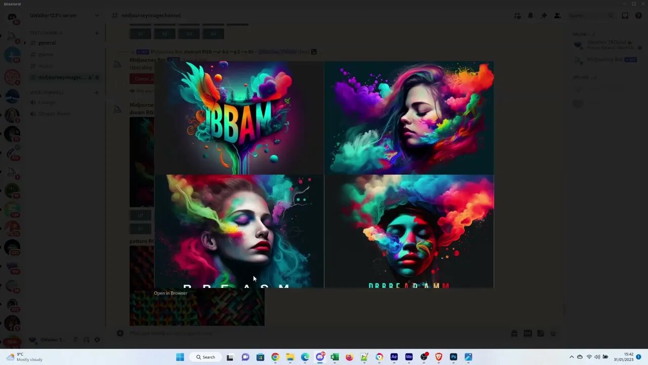Open Google Chrome from taskbar
Screen dimensions: 648x365
tap(275, 357)
